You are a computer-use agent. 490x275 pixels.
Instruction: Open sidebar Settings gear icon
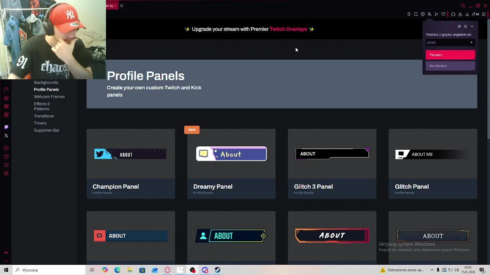click(6, 173)
